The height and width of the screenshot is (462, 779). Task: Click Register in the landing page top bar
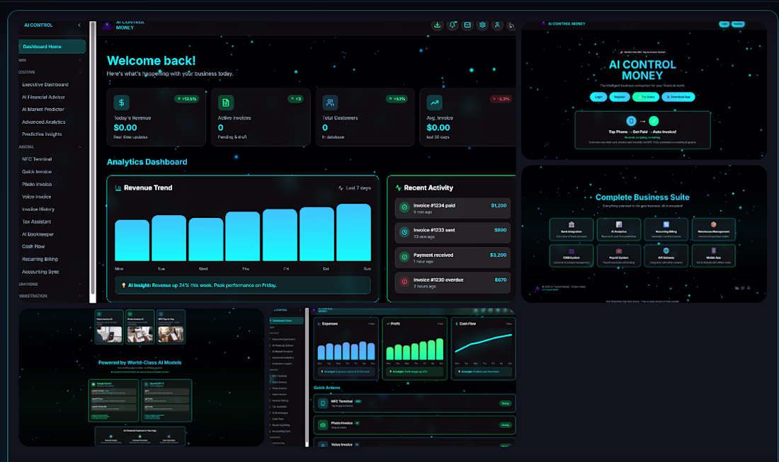738,24
